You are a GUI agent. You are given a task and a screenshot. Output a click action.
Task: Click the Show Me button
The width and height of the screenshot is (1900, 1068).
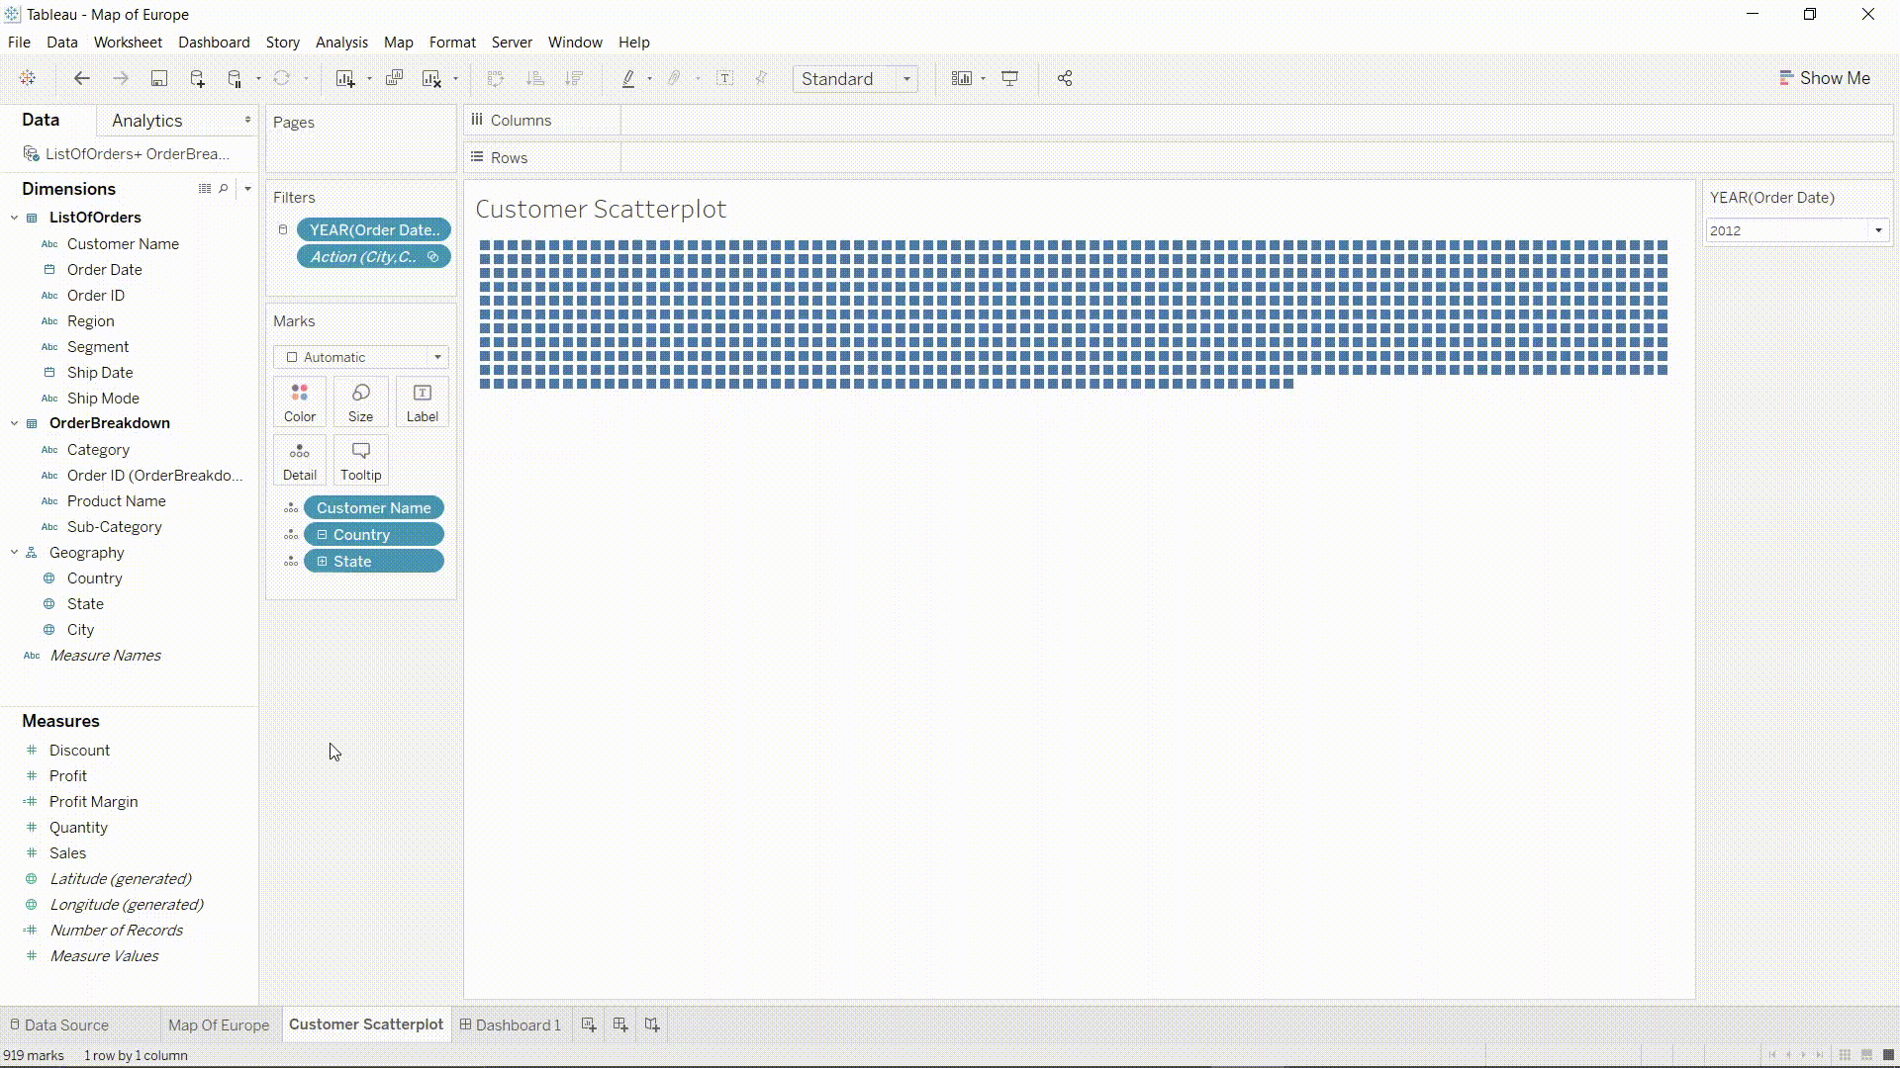pyautogui.click(x=1824, y=78)
